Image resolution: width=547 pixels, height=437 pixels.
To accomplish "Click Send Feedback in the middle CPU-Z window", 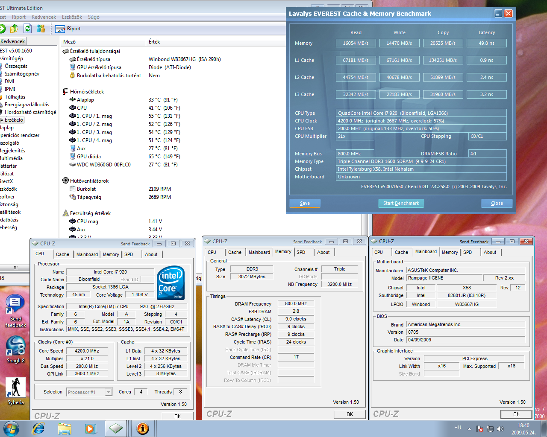I will tap(307, 242).
